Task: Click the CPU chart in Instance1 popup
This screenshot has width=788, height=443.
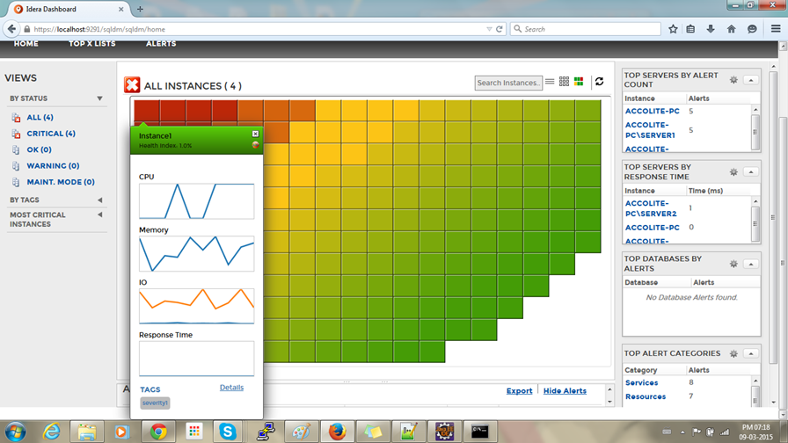Action: [x=196, y=201]
